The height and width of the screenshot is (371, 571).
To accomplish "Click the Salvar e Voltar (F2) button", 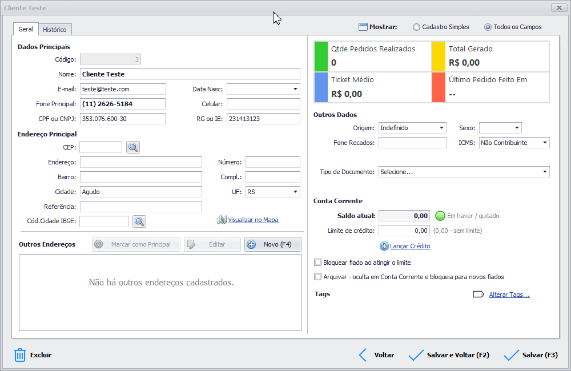I will click(449, 355).
